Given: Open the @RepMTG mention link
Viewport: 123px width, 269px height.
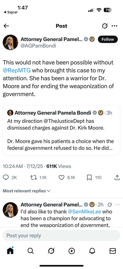Looking at the screenshot, I should pyautogui.click(x=17, y=70).
